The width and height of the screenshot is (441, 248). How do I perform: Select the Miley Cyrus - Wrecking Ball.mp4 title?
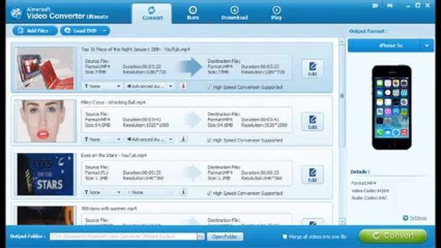point(113,103)
